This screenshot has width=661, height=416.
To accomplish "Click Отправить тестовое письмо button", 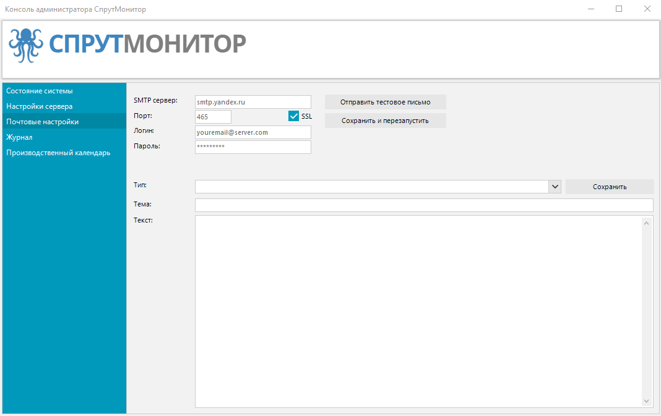I will coord(385,102).
